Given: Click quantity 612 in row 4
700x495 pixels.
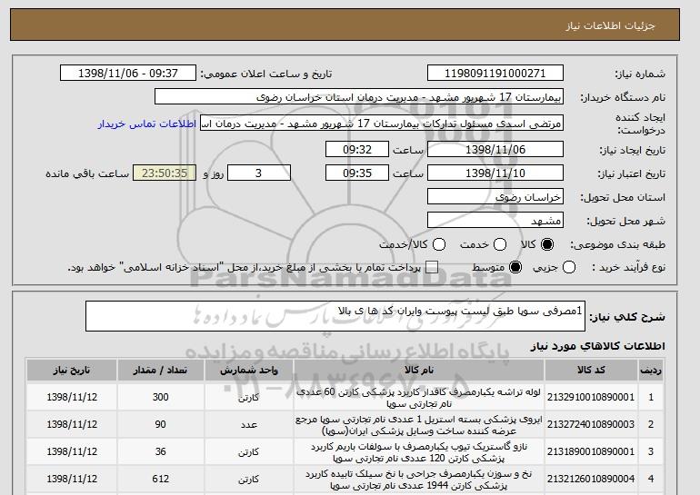Looking at the screenshot, I should click(x=161, y=479).
